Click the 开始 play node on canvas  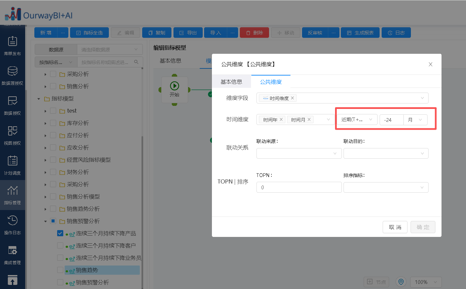coord(174,90)
